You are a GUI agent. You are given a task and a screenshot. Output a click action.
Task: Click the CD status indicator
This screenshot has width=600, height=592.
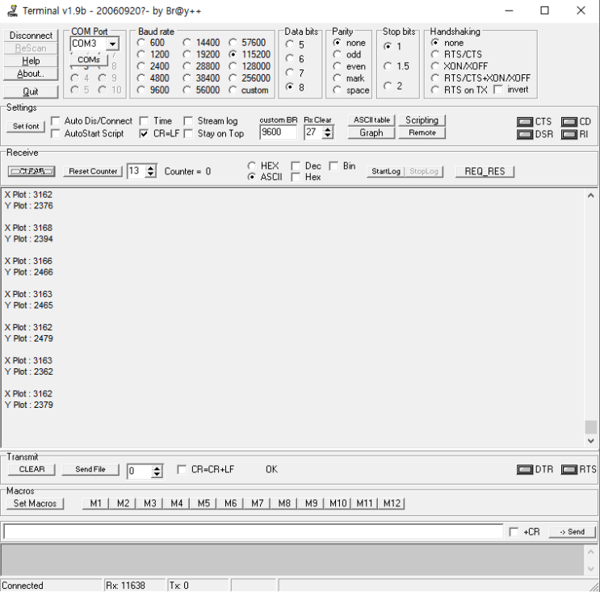(569, 122)
